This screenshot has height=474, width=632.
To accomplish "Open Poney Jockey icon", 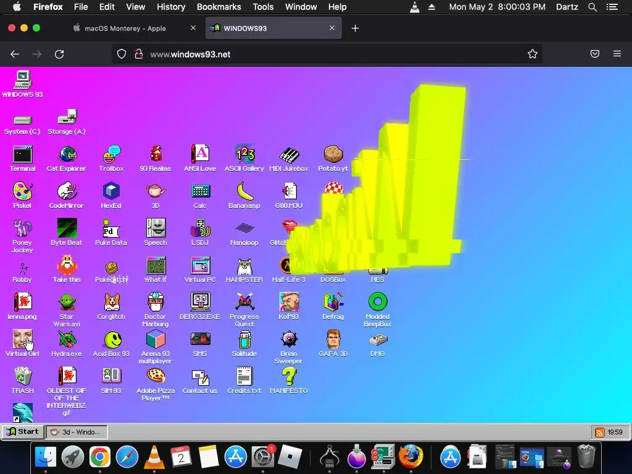I will 23,236.
